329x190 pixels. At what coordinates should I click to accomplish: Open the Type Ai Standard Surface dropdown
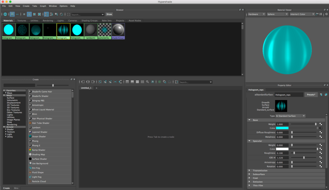click(290, 116)
